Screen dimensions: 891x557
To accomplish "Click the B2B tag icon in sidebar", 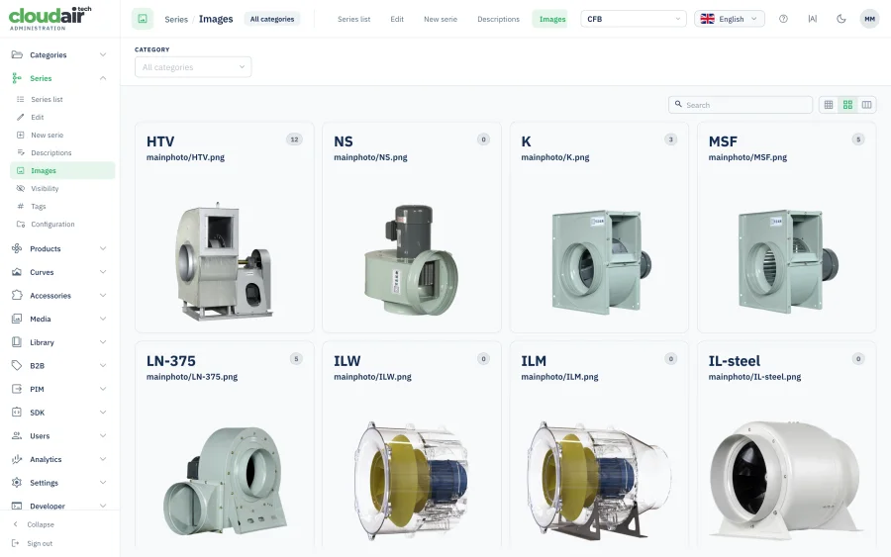I will (x=17, y=366).
